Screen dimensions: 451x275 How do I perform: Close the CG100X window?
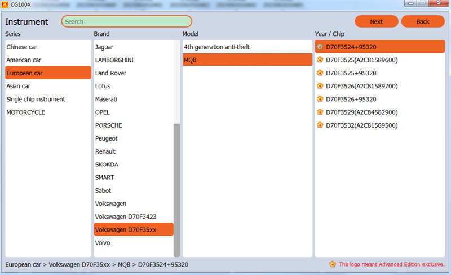439,3
